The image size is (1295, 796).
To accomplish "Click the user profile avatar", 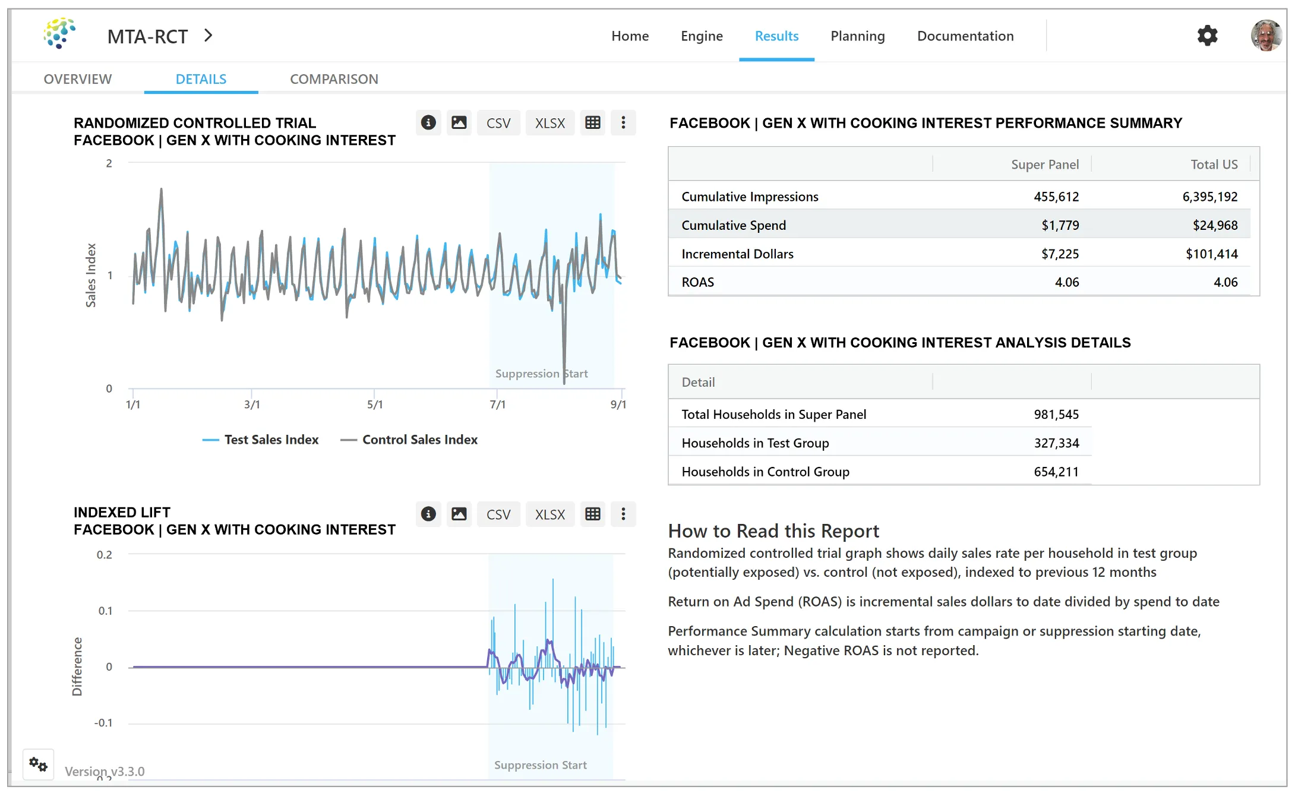I will (1266, 34).
